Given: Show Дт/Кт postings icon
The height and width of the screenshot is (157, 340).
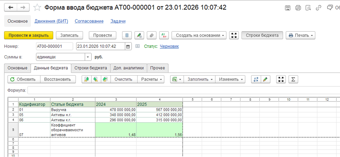Looking at the screenshot, I should click(164, 35).
